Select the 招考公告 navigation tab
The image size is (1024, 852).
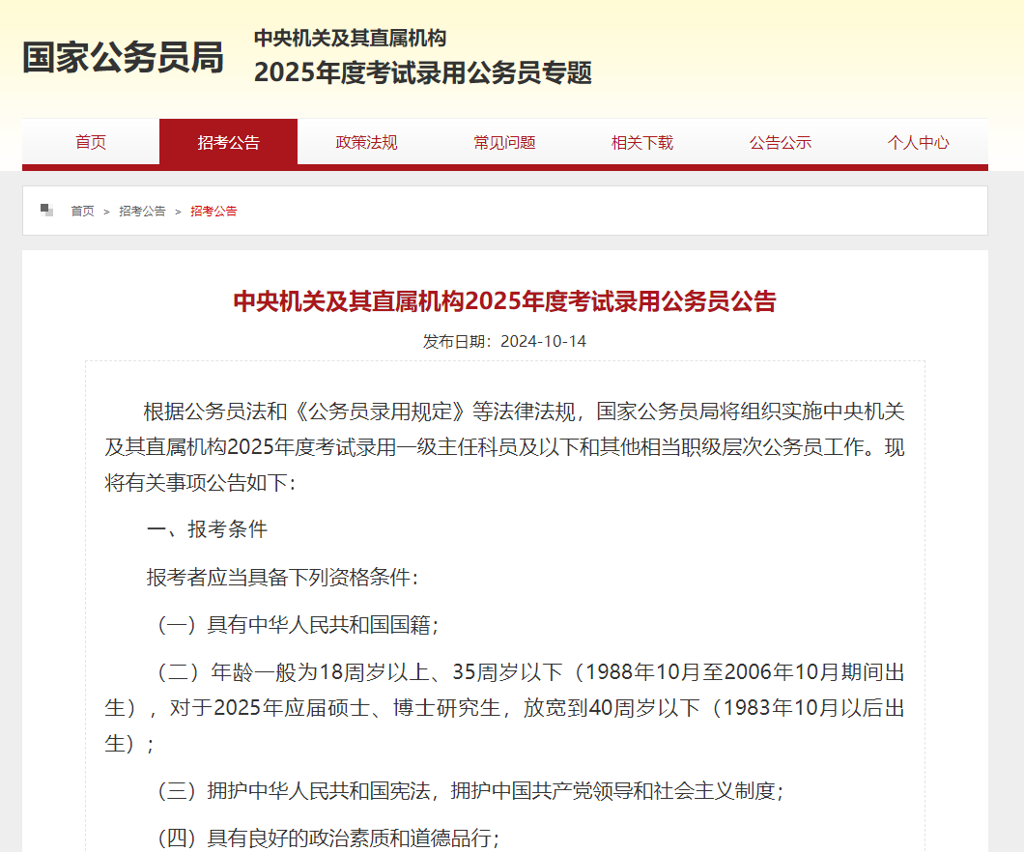click(229, 142)
